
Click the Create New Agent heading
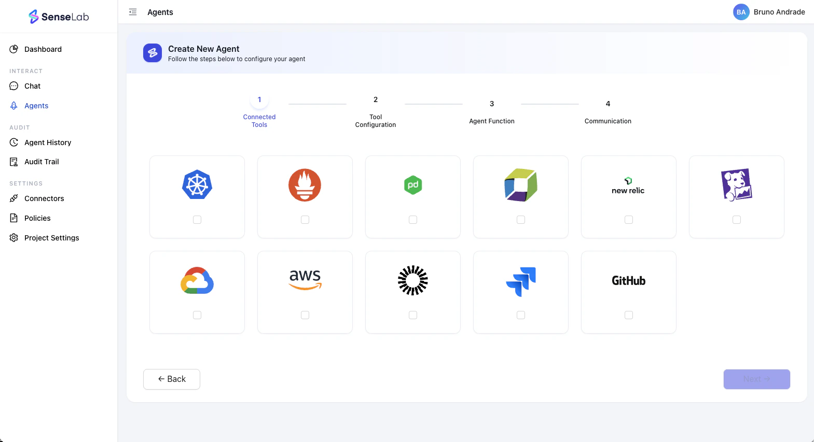point(203,49)
